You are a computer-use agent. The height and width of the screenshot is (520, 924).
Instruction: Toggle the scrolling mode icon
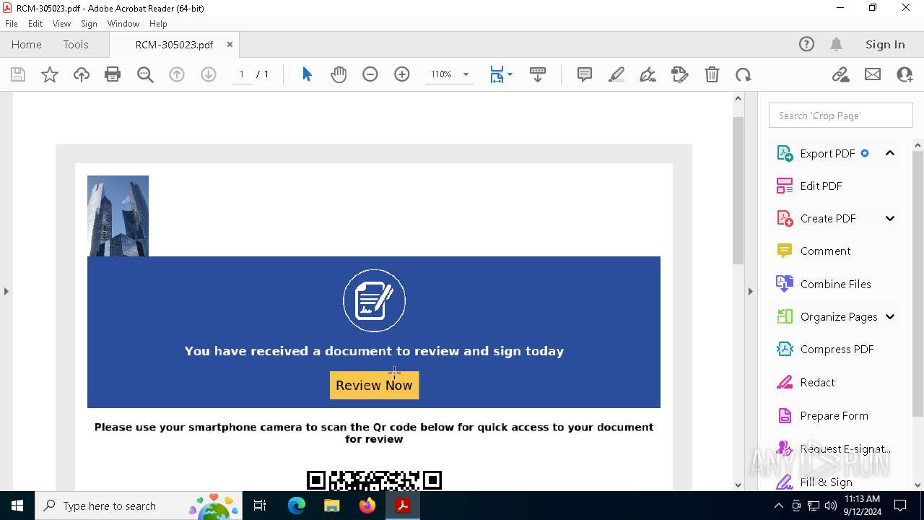click(x=538, y=74)
